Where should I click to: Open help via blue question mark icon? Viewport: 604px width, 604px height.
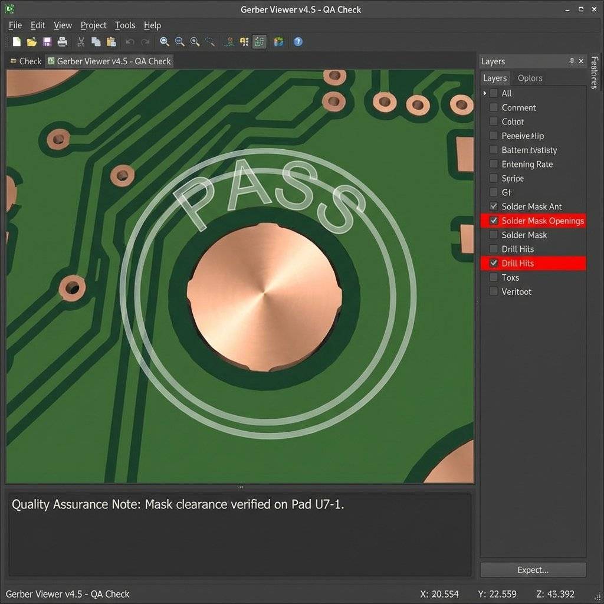298,42
